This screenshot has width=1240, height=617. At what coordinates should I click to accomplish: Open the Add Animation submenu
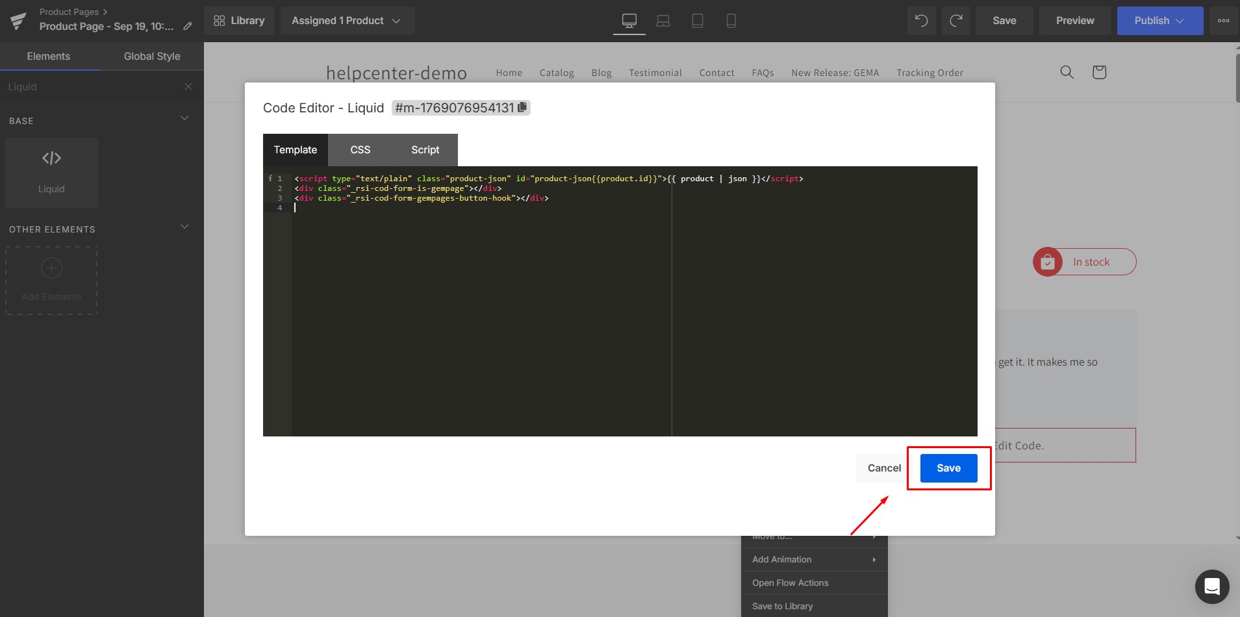(814, 559)
